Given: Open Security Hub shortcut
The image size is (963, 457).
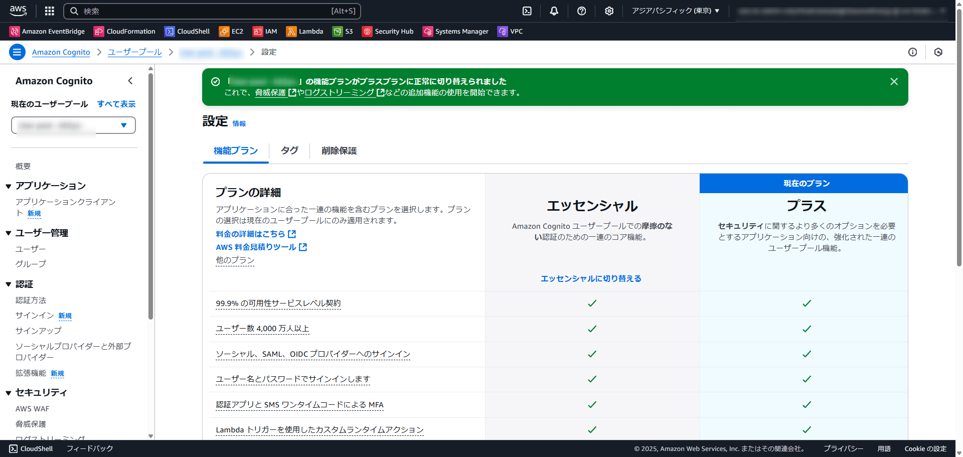Looking at the screenshot, I should 388,32.
